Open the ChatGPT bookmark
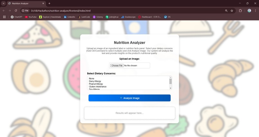This screenshot has height=137, width=259. [x=16, y=17]
